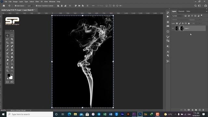Align horizontal centers in options bar

62,6
